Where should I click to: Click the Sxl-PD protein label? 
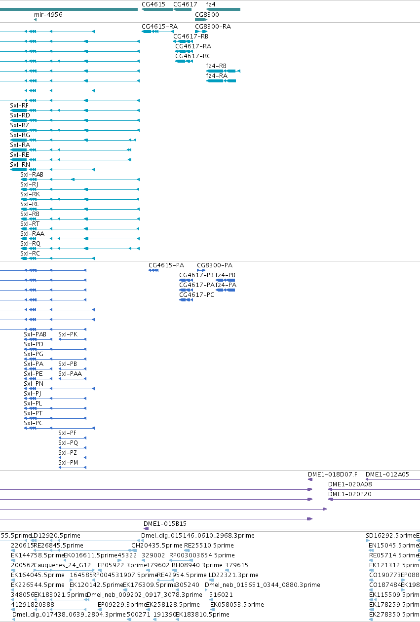(x=34, y=344)
